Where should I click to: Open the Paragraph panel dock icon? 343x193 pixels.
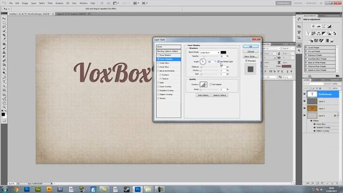tap(299, 50)
